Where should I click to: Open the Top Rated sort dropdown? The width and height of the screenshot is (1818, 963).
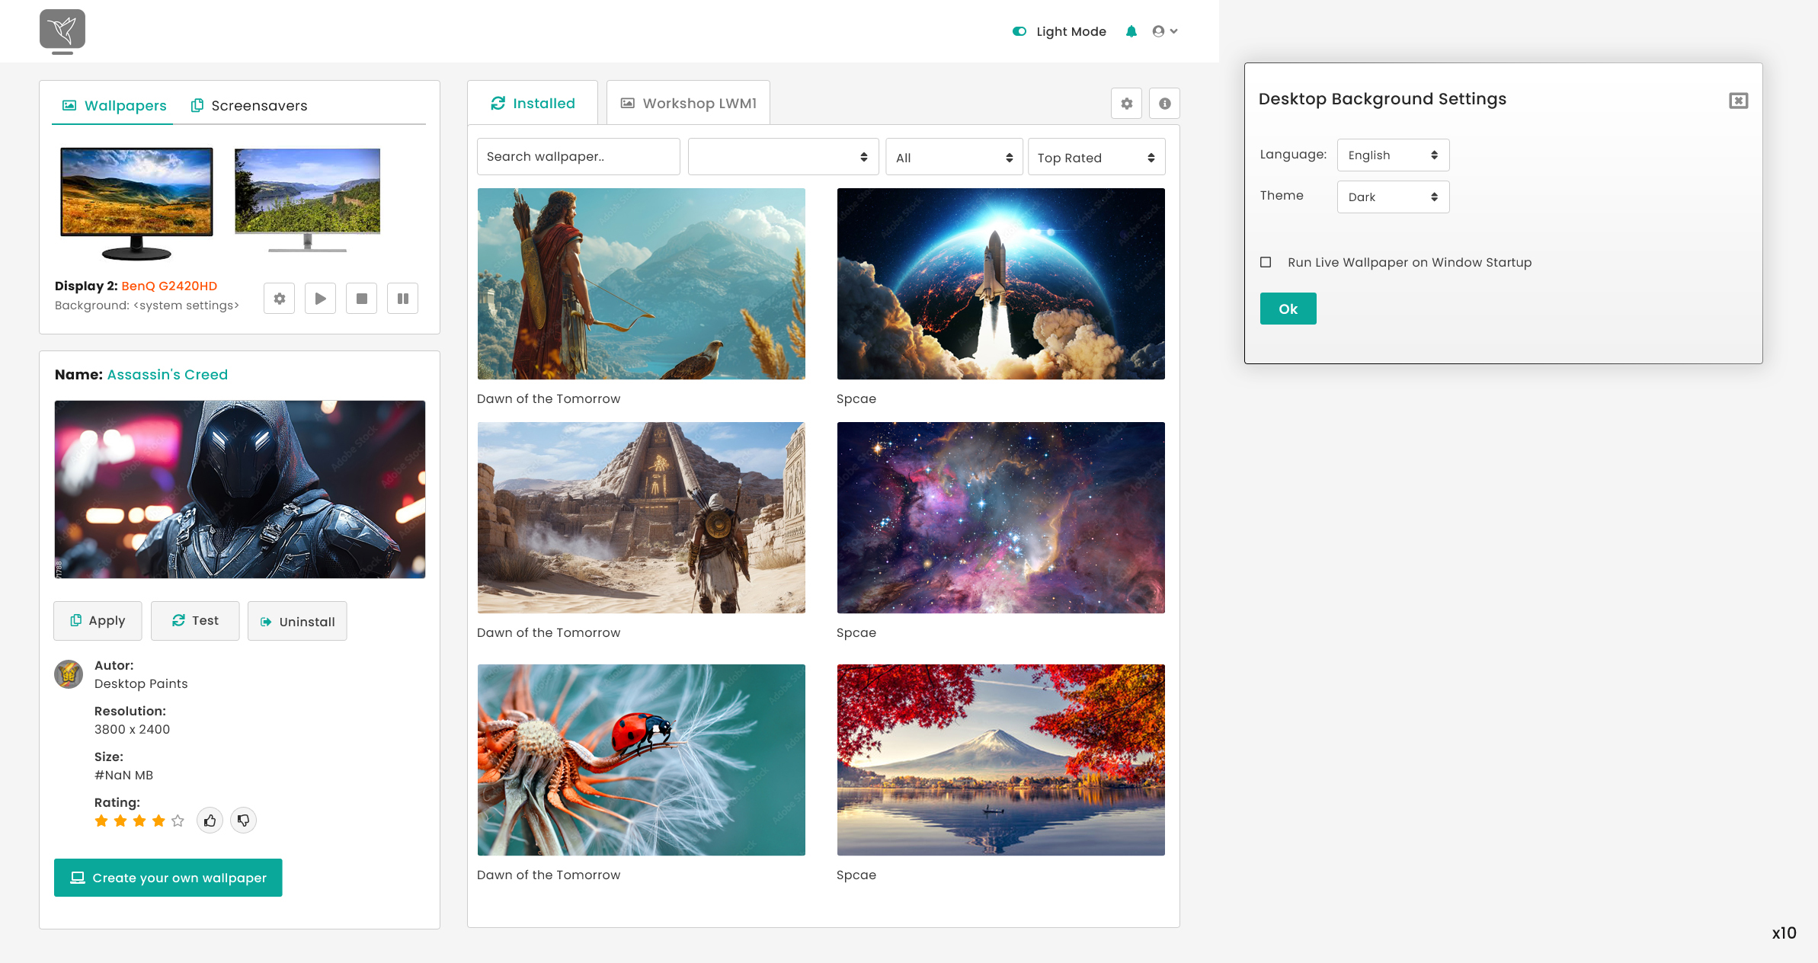pyautogui.click(x=1096, y=158)
